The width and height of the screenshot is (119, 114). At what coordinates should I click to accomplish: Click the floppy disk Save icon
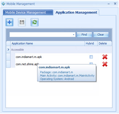pos(22,22)
